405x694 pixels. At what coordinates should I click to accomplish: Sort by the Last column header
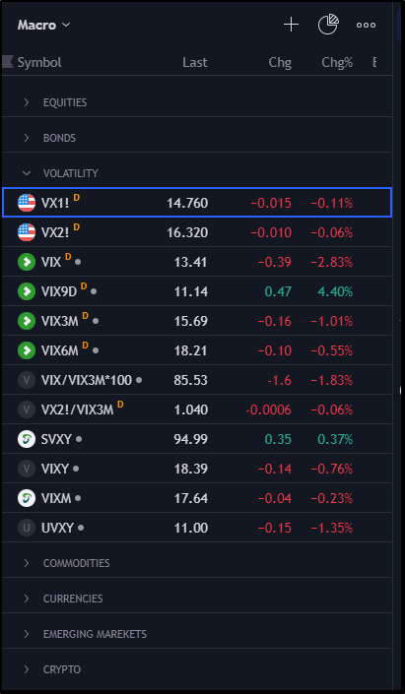[x=195, y=62]
